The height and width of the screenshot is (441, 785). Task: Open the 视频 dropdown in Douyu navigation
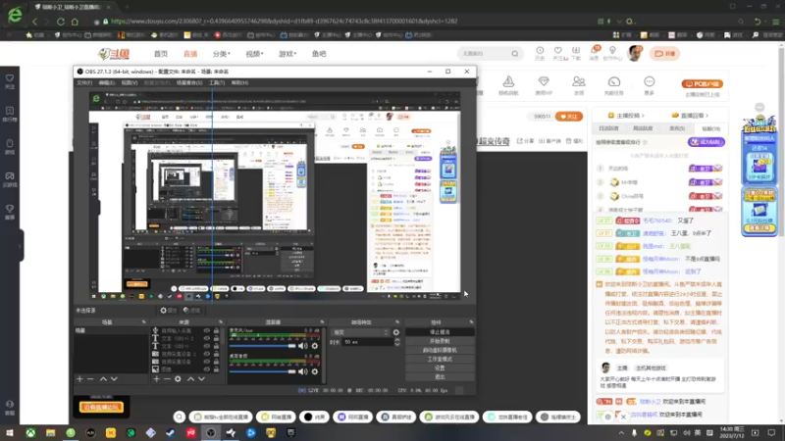click(x=254, y=54)
